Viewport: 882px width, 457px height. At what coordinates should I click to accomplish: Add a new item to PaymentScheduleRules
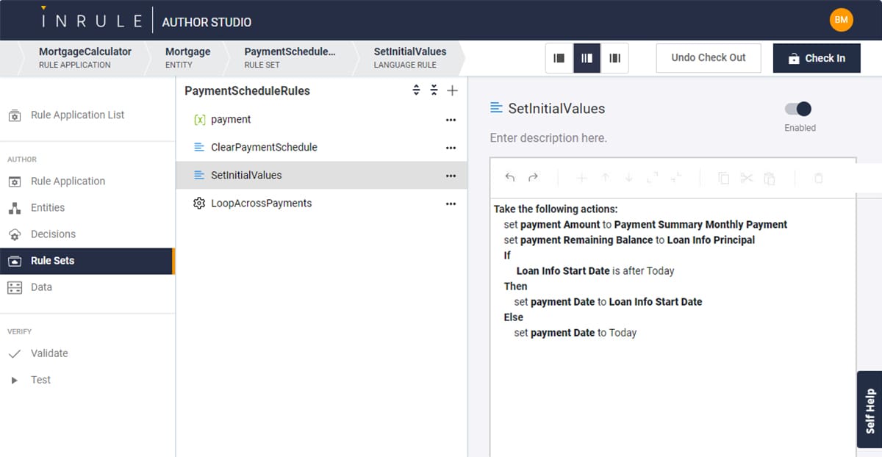[453, 90]
